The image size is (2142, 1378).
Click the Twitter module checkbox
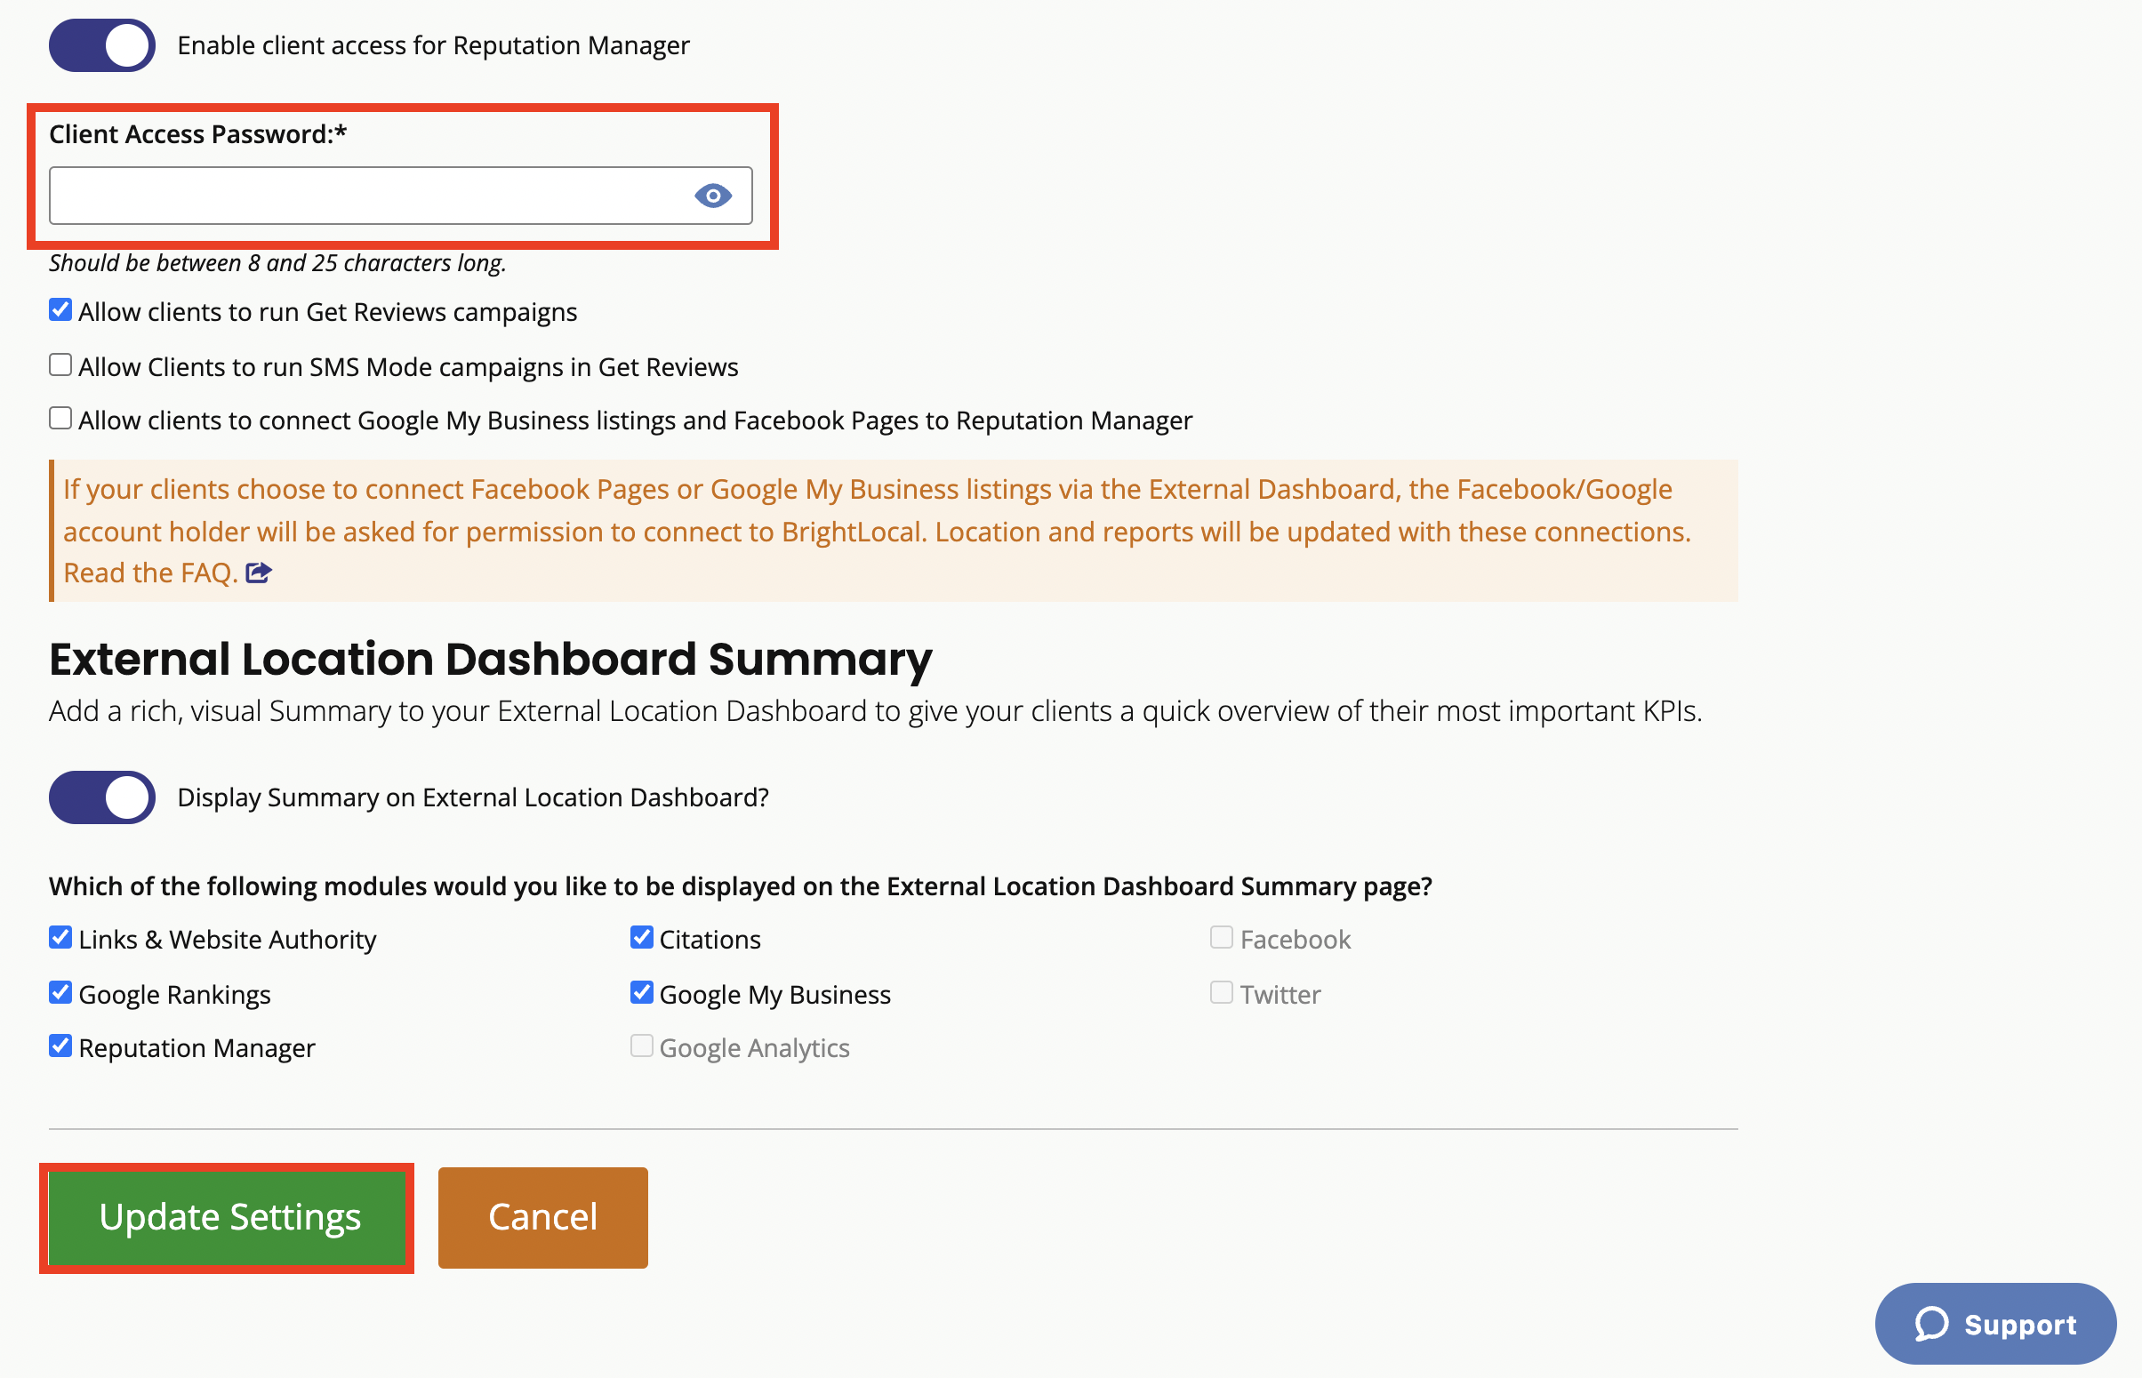click(1222, 992)
